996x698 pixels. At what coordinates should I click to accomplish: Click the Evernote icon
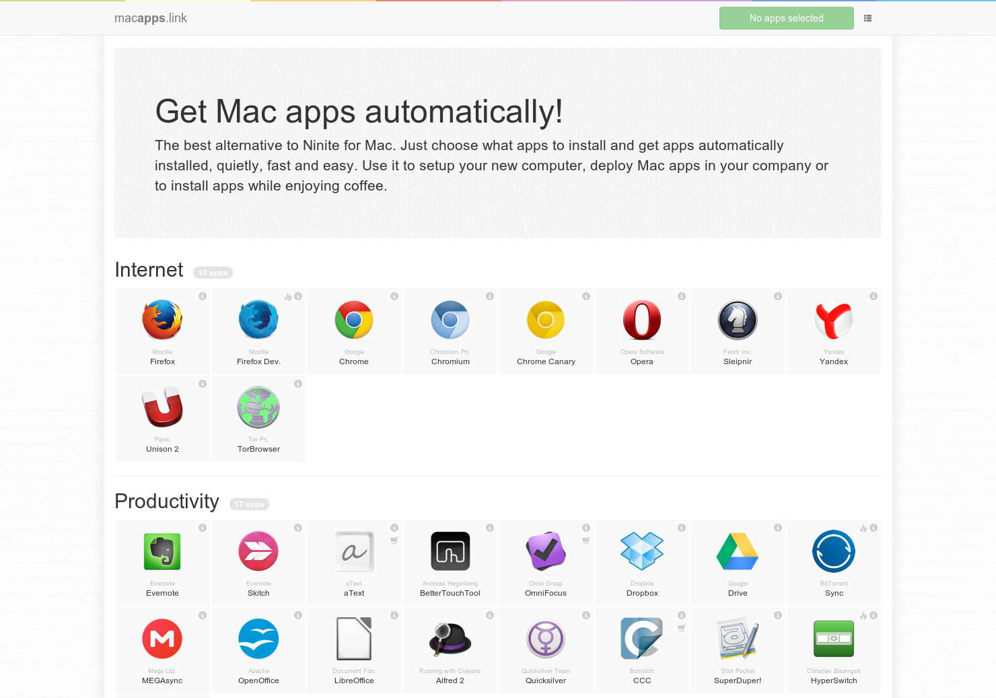[x=162, y=551]
